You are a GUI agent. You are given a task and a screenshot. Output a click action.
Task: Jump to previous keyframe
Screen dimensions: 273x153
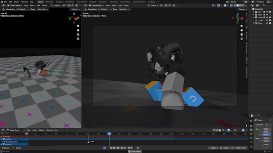click(x=114, y=148)
